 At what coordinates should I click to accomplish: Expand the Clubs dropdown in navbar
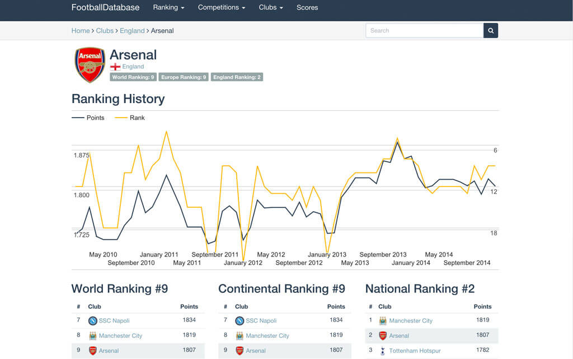pyautogui.click(x=271, y=7)
